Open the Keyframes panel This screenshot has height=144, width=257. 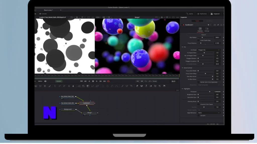pos(202,14)
